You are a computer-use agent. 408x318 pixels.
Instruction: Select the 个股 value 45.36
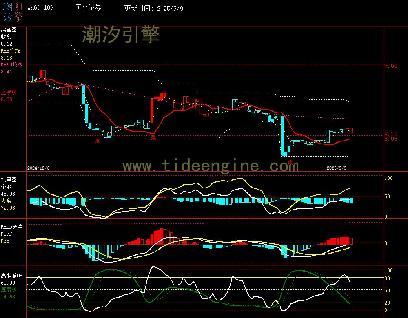tap(8, 194)
